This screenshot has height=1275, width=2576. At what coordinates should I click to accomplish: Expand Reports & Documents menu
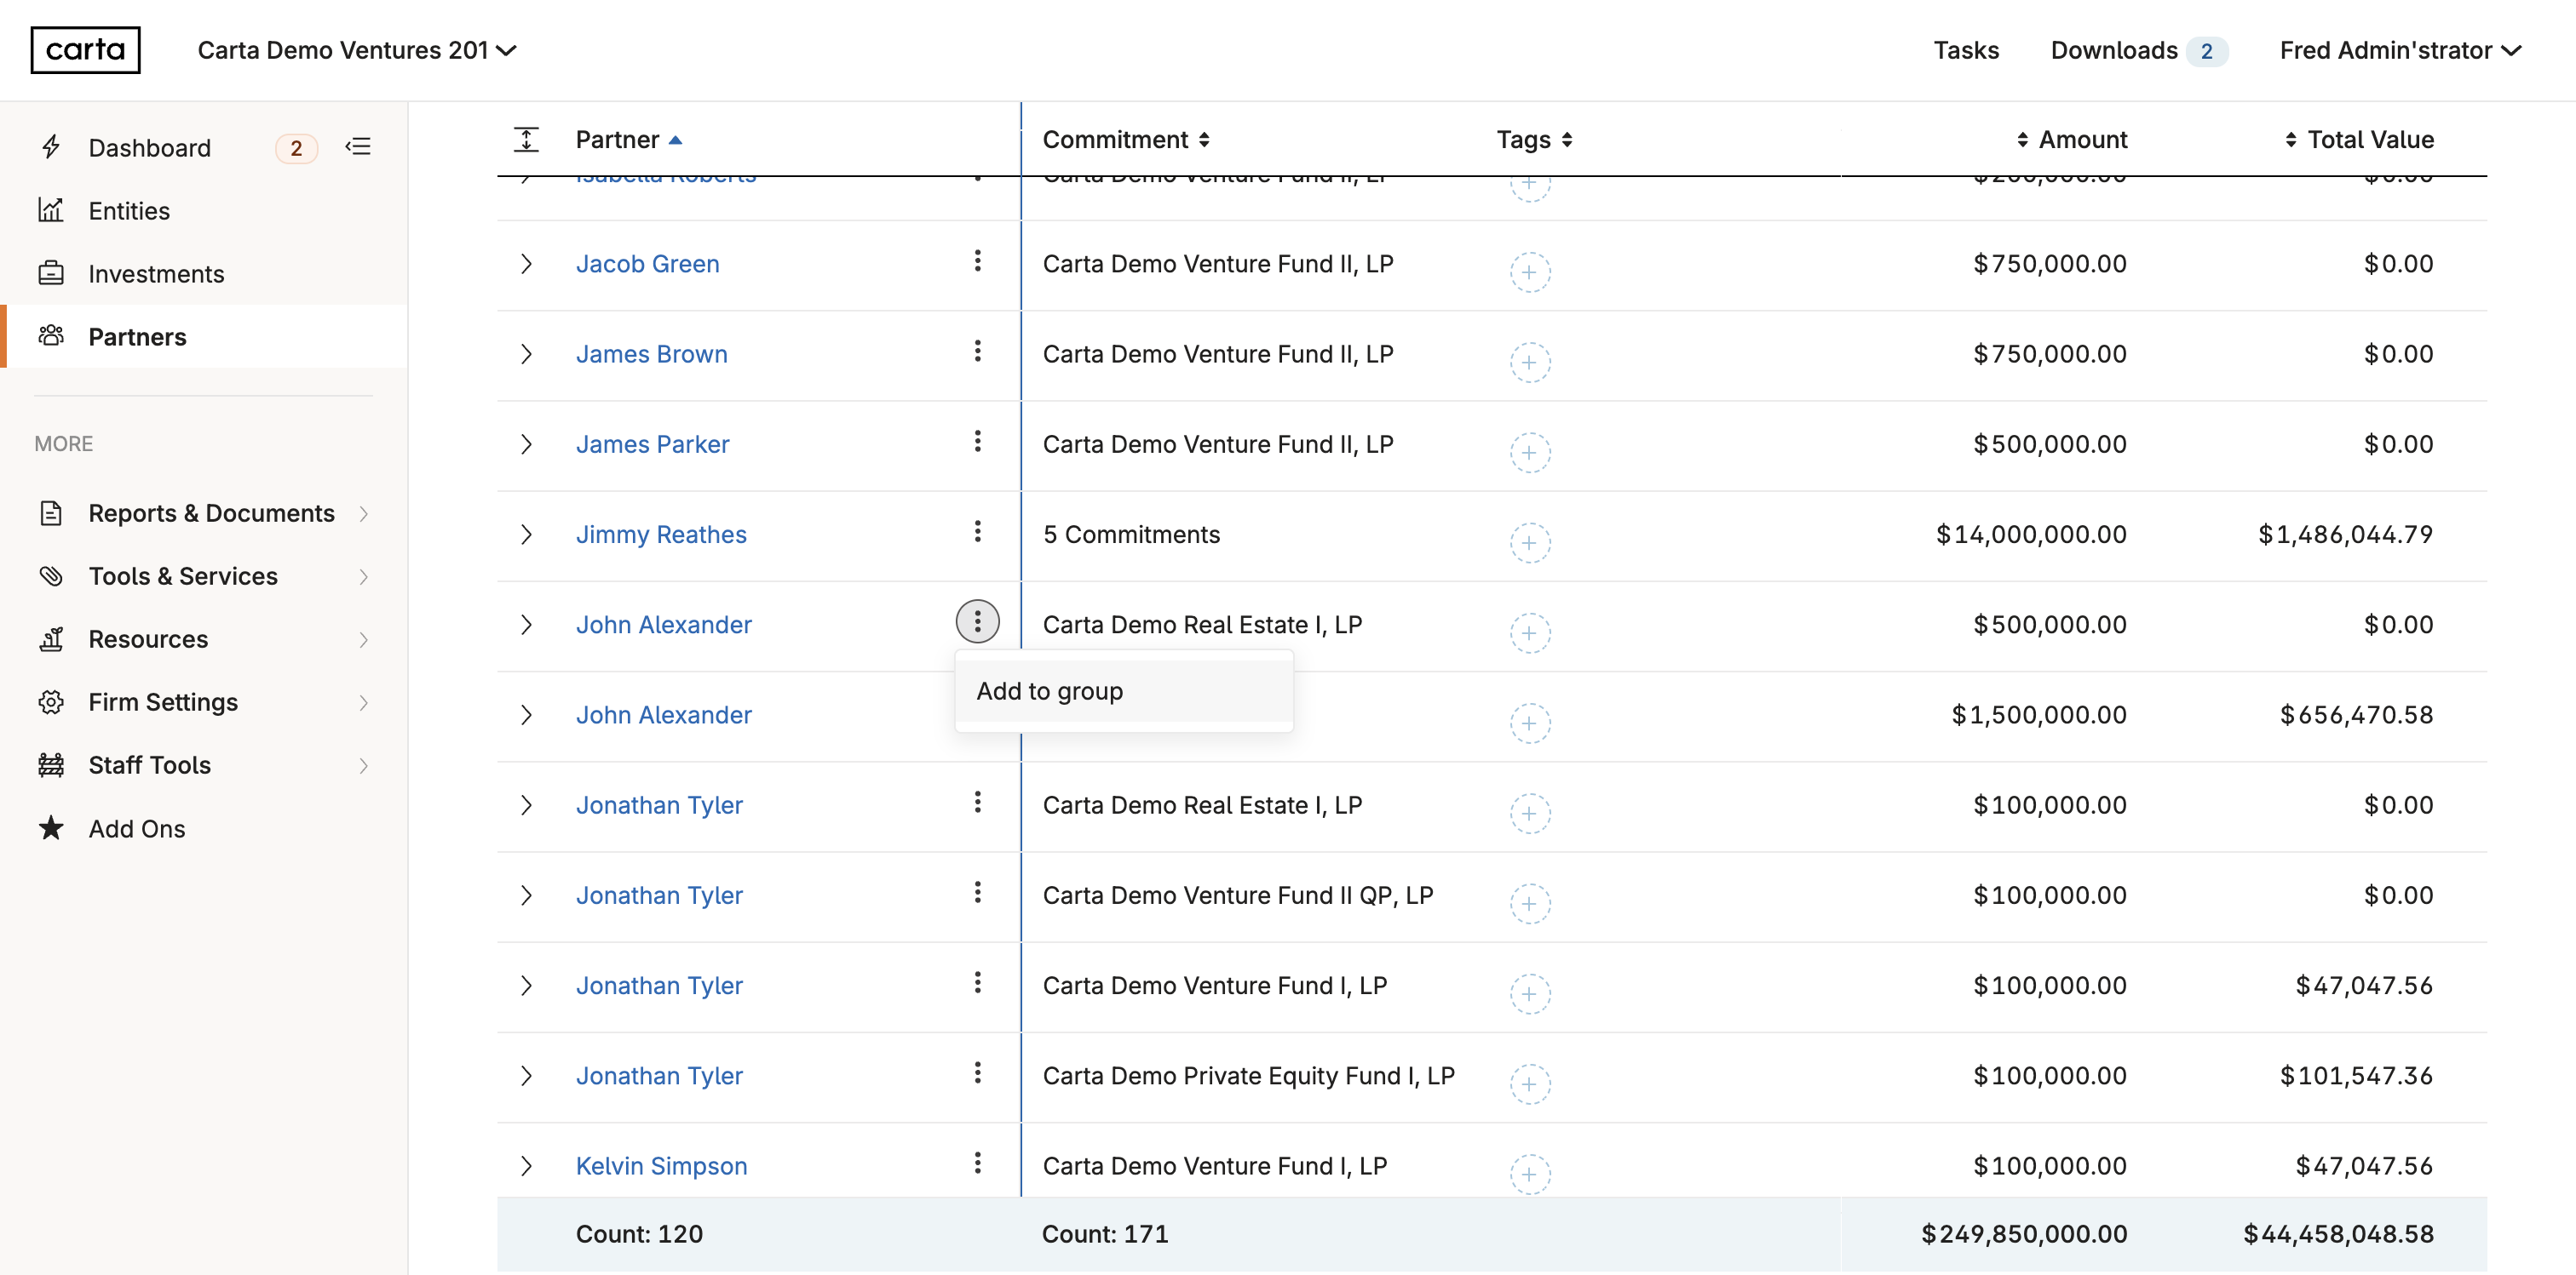[204, 512]
